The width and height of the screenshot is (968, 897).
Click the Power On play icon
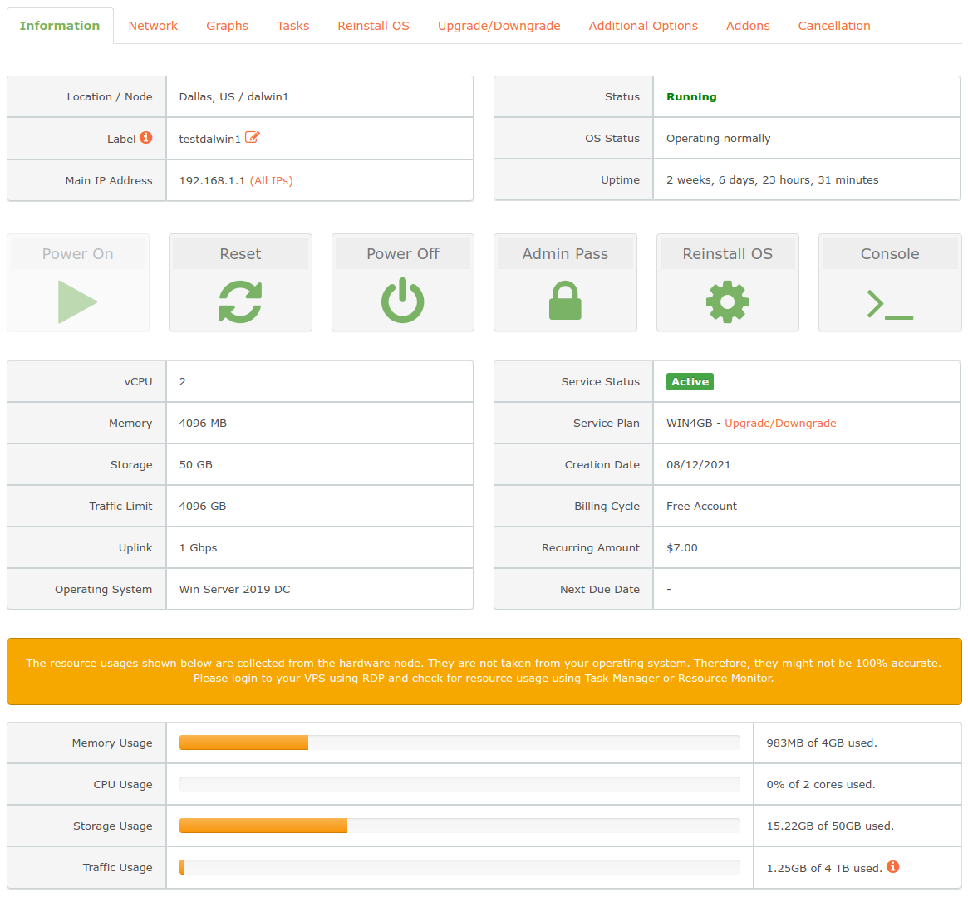tap(77, 301)
